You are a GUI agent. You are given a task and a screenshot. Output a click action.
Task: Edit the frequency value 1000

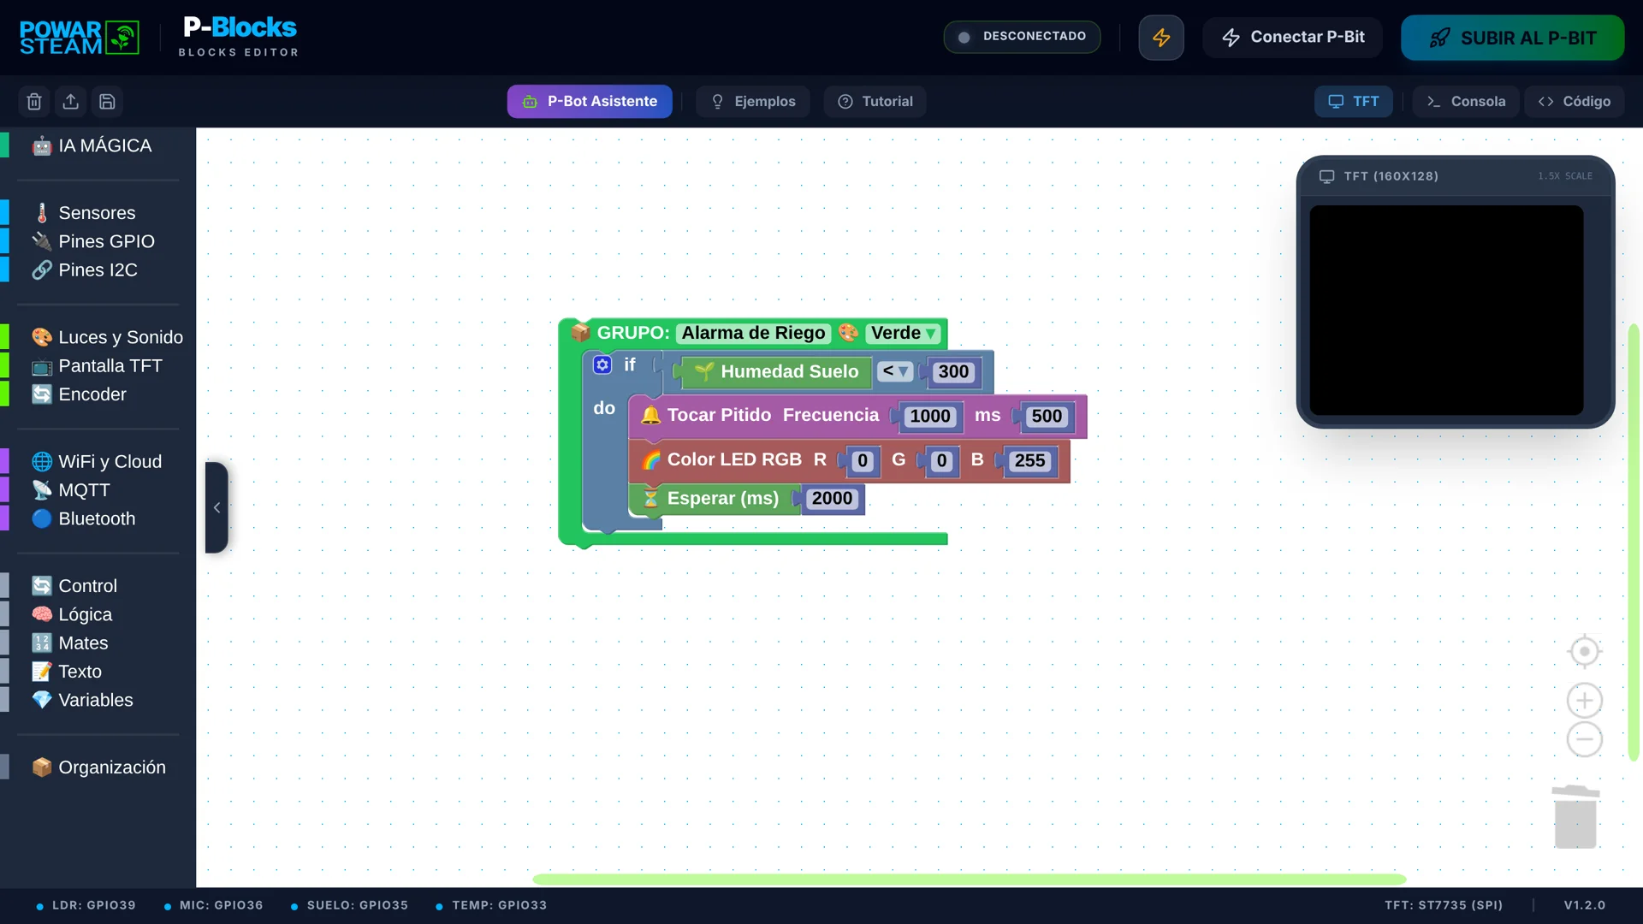[930, 416]
